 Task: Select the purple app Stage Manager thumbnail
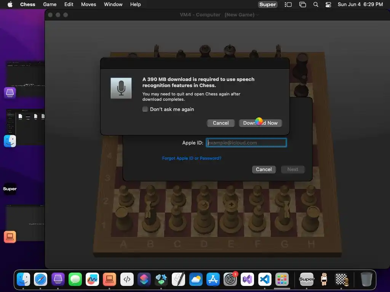click(25, 79)
